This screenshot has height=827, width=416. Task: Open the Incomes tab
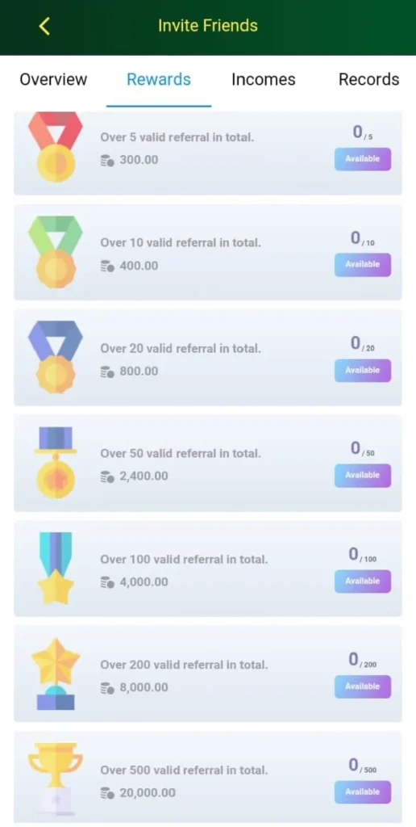coord(264,80)
